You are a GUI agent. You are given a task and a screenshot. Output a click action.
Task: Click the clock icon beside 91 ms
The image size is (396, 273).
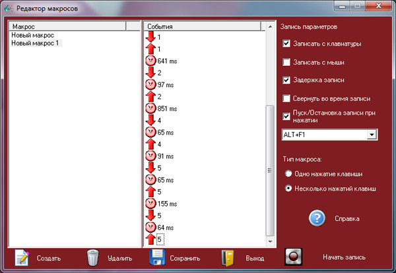coord(150,156)
